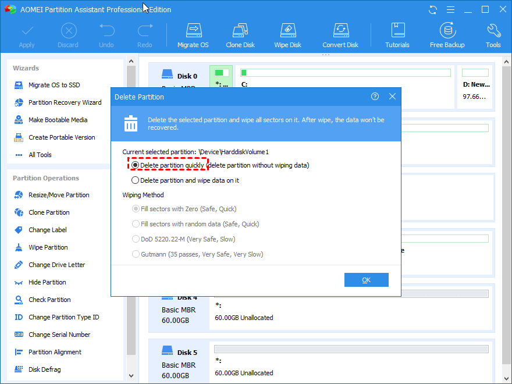The width and height of the screenshot is (512, 384).
Task: Select Disk 5 unallocated space
Action: coord(351,362)
